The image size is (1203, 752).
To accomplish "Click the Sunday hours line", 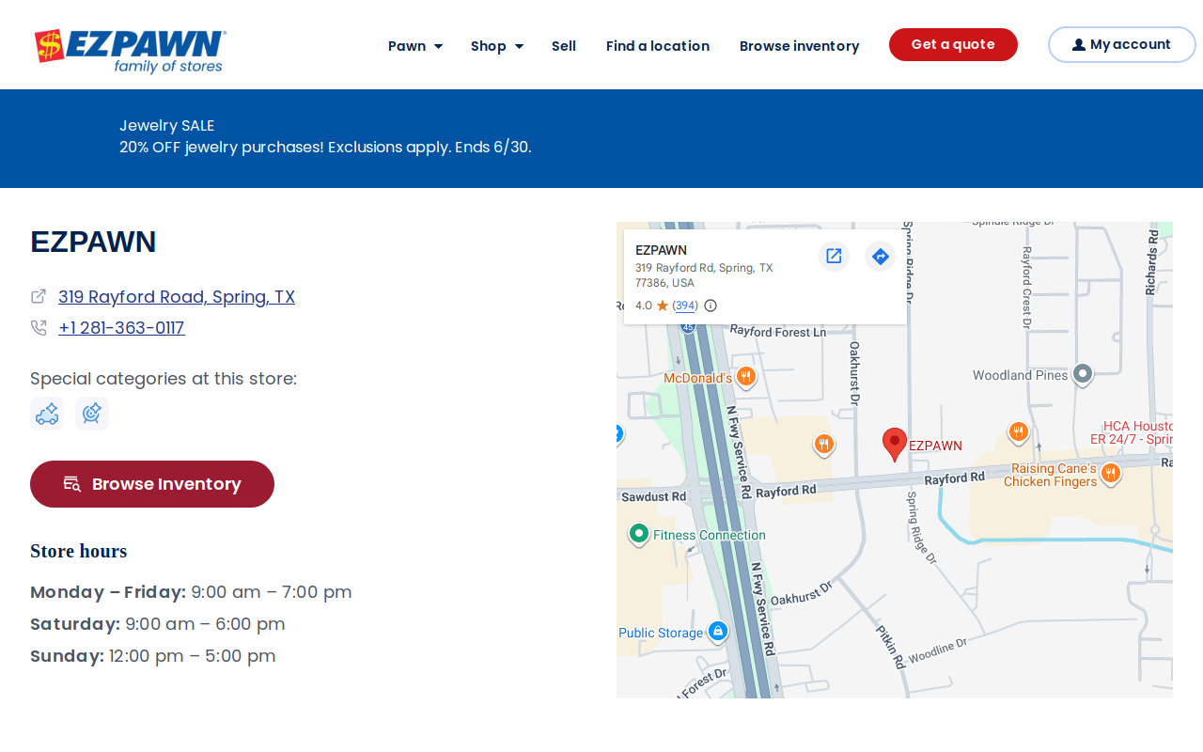I will pyautogui.click(x=153, y=656).
